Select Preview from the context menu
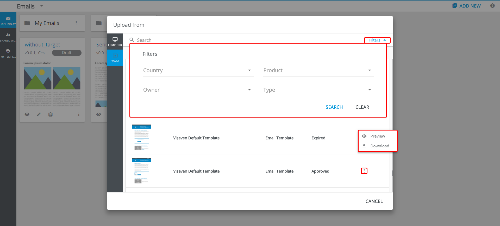The width and height of the screenshot is (500, 226). tap(377, 136)
